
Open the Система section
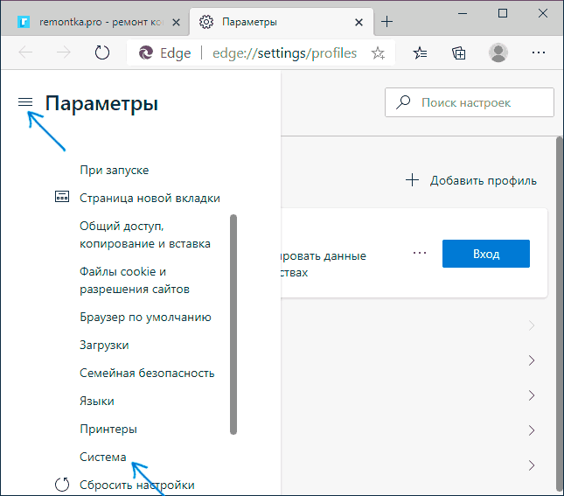(x=103, y=457)
